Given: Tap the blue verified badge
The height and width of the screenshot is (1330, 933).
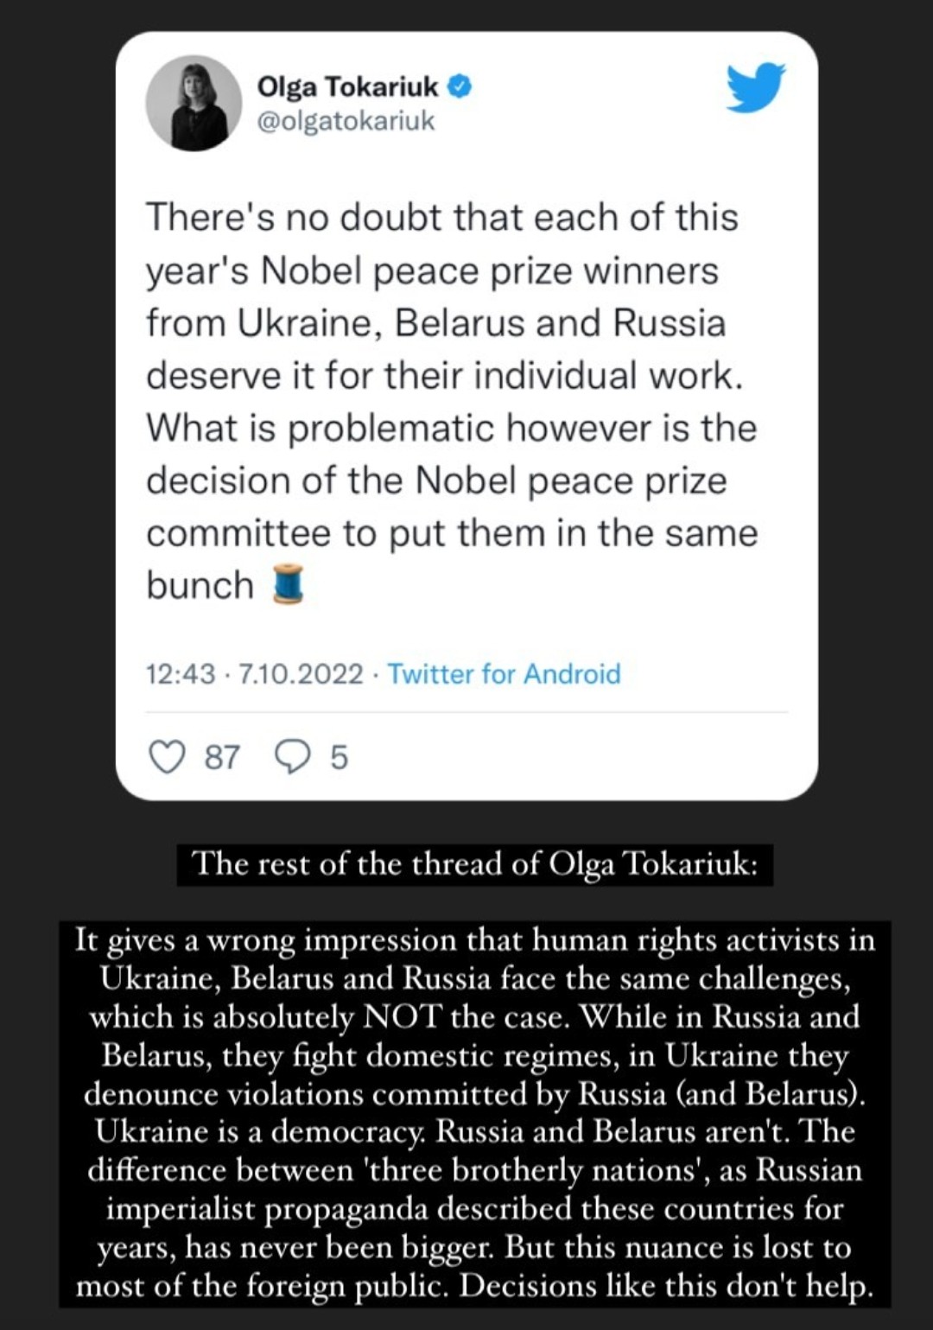Looking at the screenshot, I should 460,86.
